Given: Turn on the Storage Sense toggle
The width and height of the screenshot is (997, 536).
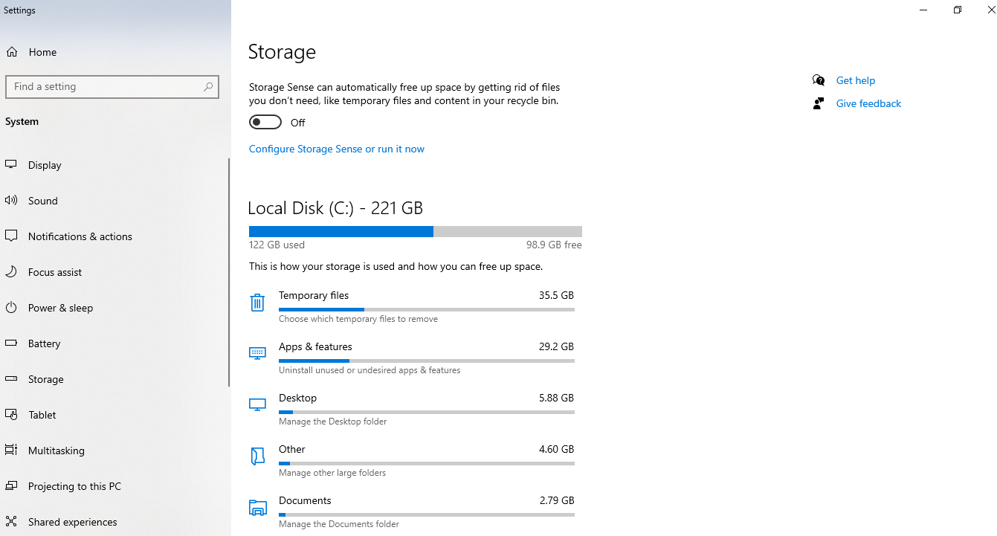Looking at the screenshot, I should pyautogui.click(x=265, y=122).
